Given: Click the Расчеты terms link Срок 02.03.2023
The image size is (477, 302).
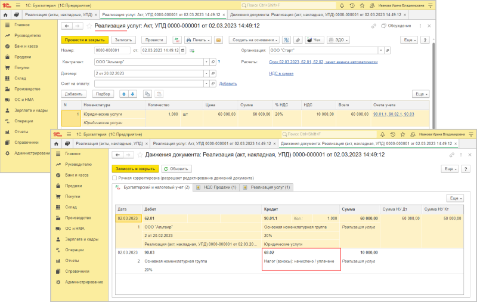Looking at the screenshot, I should click(x=323, y=62).
